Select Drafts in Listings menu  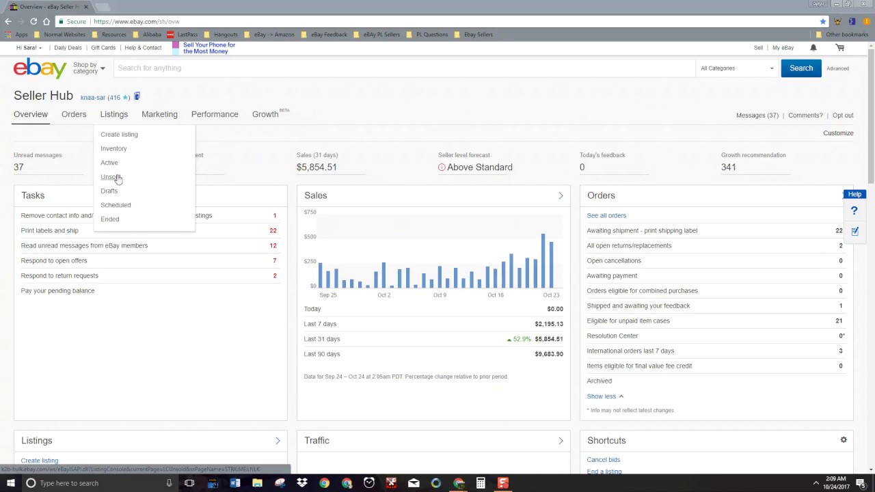pos(109,191)
